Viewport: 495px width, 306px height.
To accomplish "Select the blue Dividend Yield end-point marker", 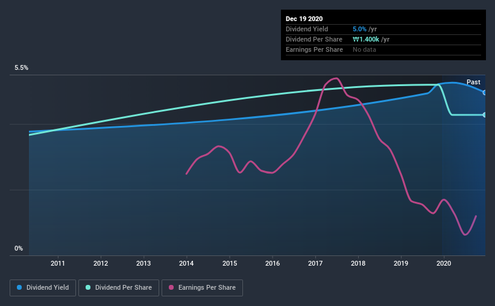I will 484,92.
